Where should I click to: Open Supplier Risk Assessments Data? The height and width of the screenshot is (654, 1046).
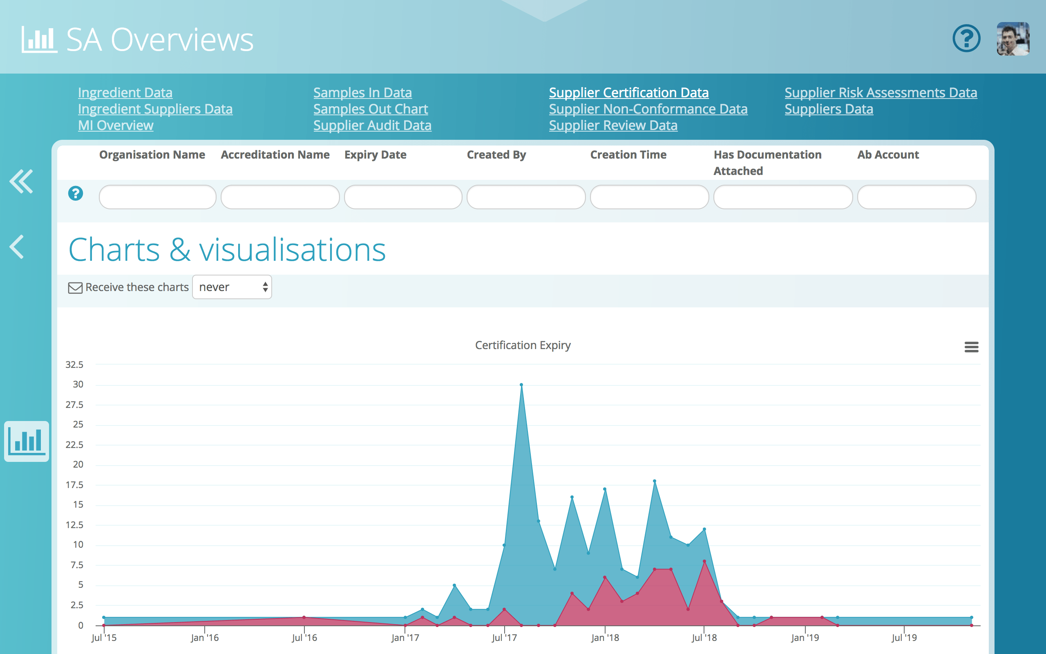coord(881,92)
